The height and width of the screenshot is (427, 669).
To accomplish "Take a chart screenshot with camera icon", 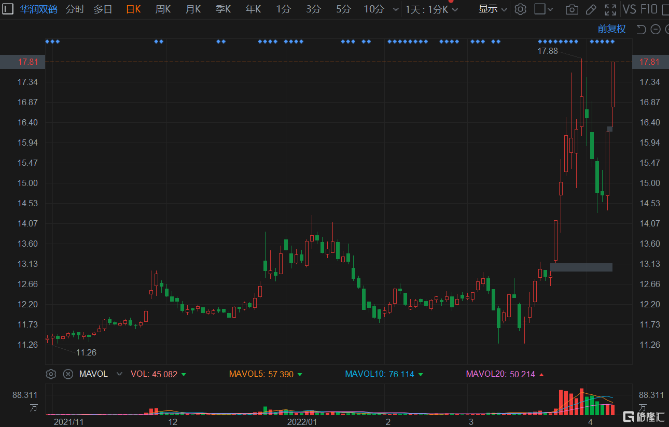I will pos(572,9).
